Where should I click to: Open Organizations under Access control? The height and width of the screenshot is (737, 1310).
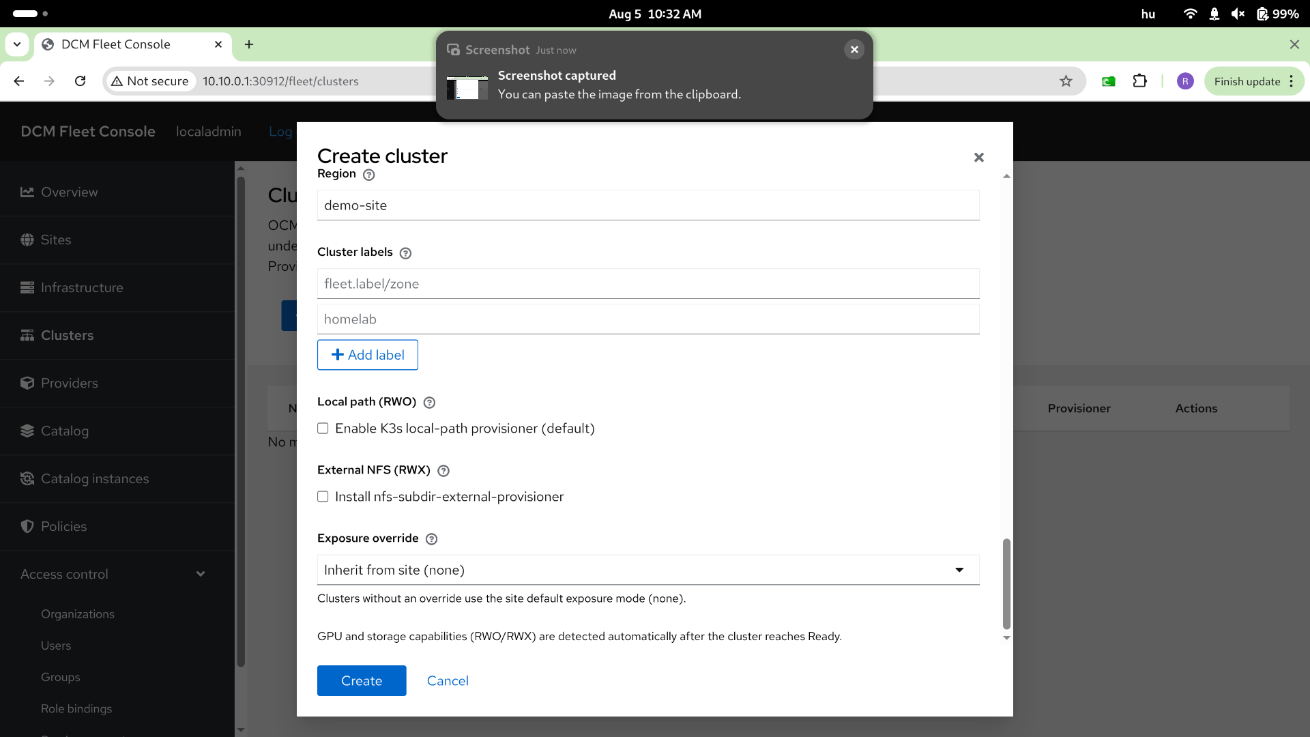click(x=78, y=614)
